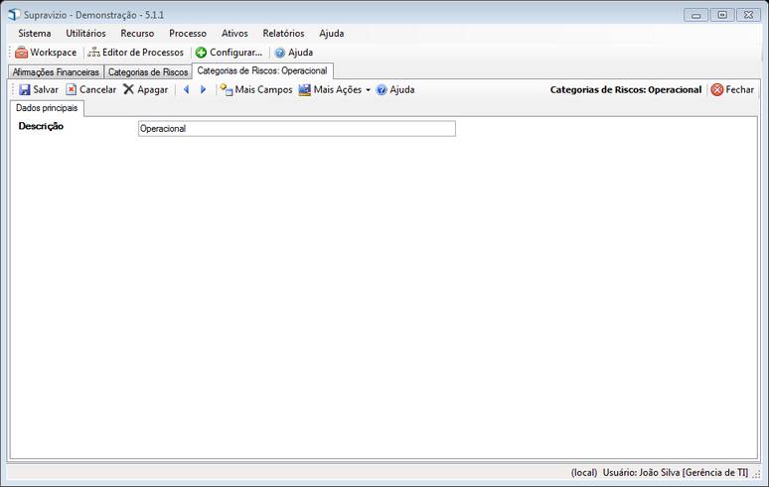Select the Dados principais tab
This screenshot has width=769, height=487.
click(47, 107)
